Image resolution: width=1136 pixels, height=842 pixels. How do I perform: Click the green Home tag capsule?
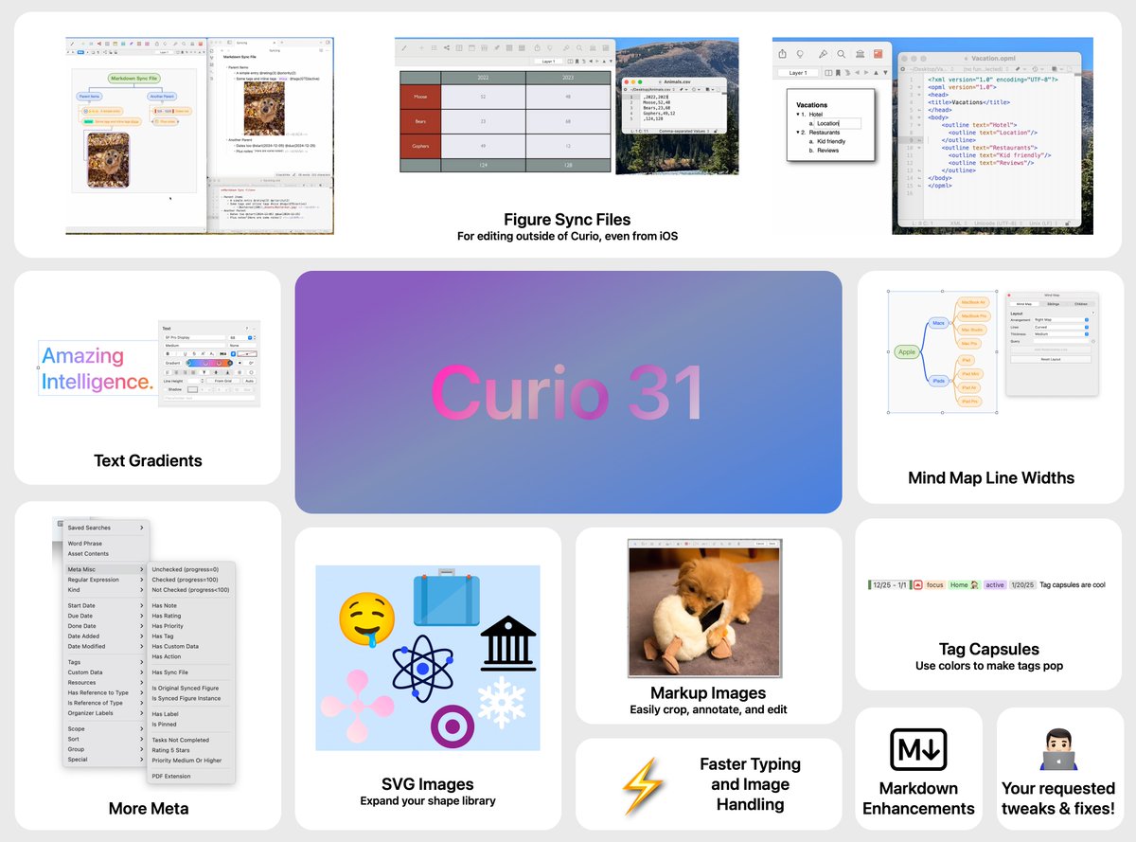[x=965, y=585]
